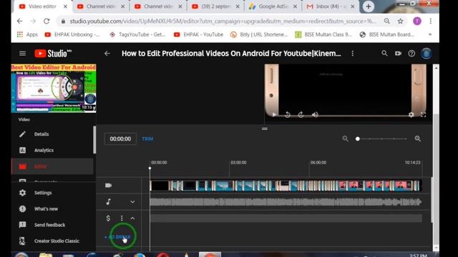Click the audio track music note icon

pyautogui.click(x=108, y=201)
